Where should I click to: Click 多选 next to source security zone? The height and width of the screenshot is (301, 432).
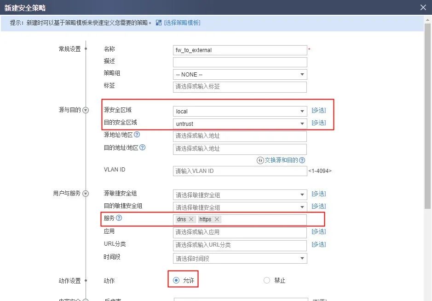319,110
